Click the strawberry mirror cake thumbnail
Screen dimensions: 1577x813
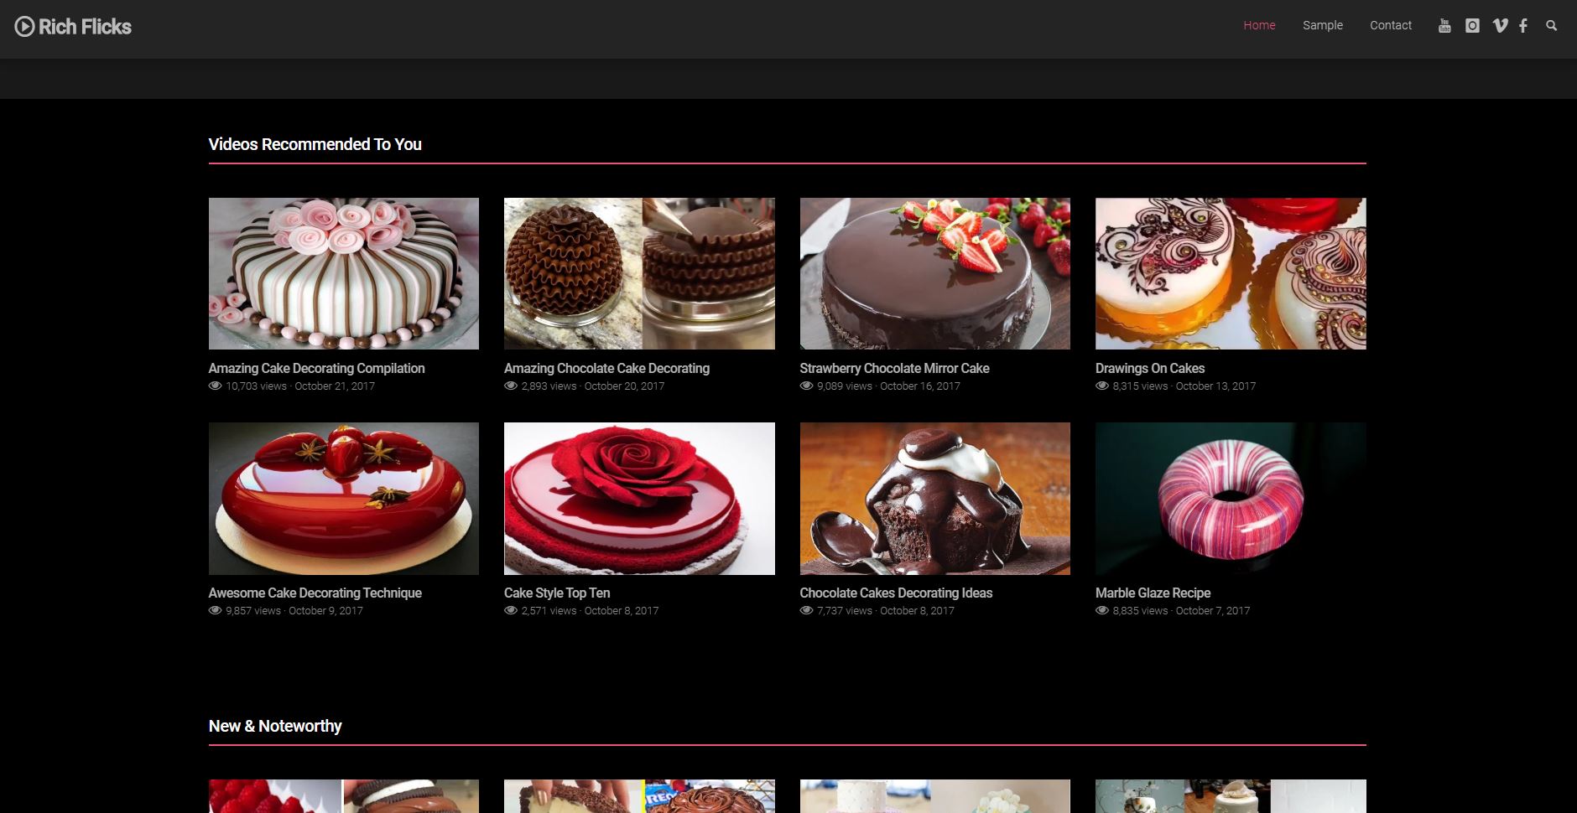(935, 273)
